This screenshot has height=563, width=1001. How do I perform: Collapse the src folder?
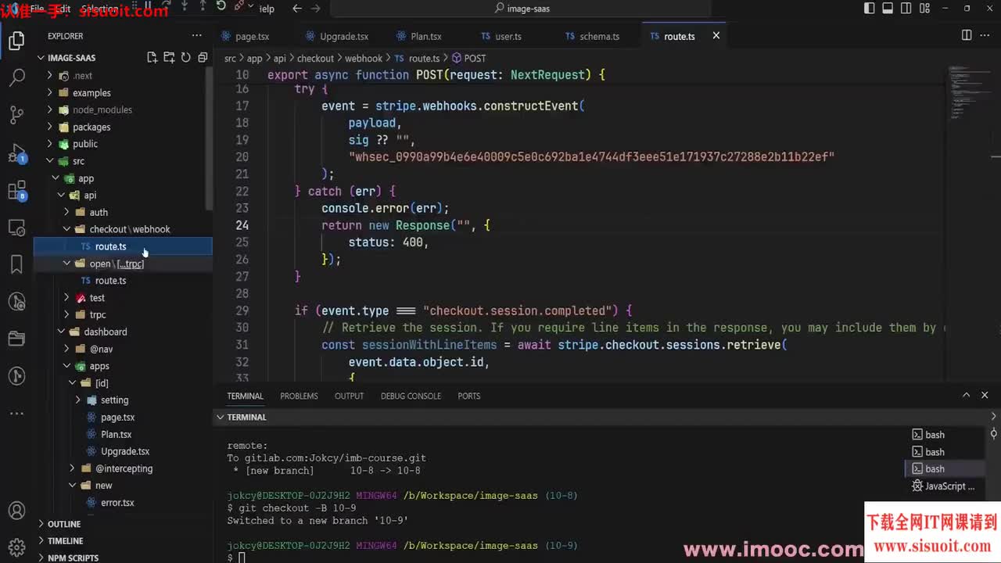tap(50, 161)
